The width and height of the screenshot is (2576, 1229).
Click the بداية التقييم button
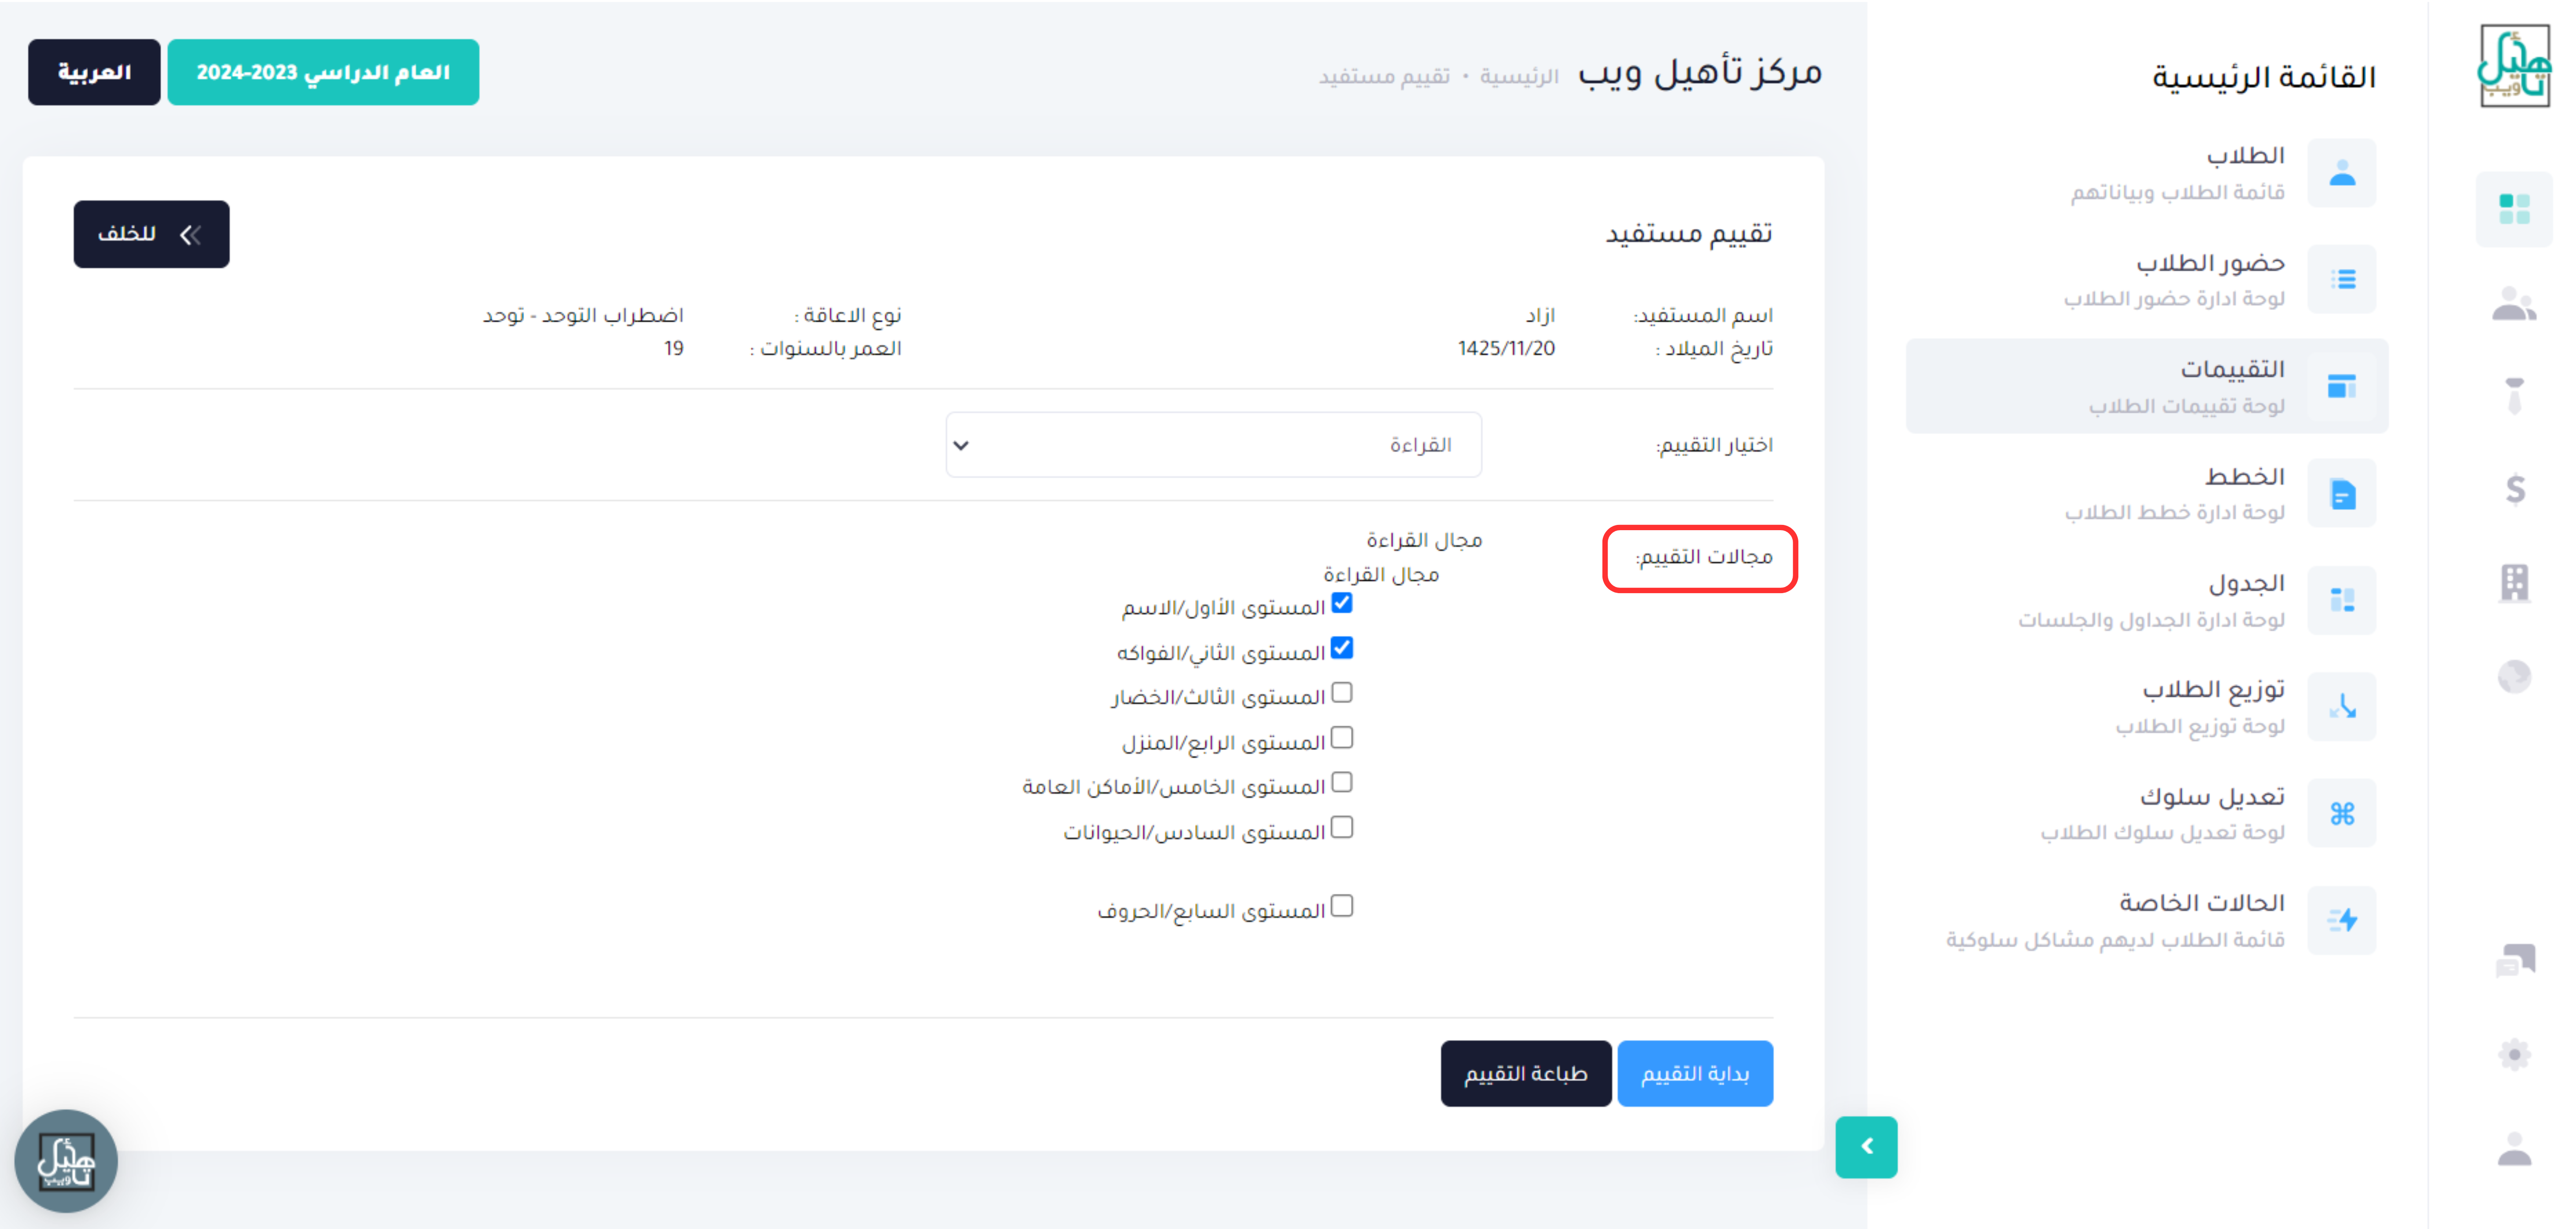pyautogui.click(x=1695, y=1074)
